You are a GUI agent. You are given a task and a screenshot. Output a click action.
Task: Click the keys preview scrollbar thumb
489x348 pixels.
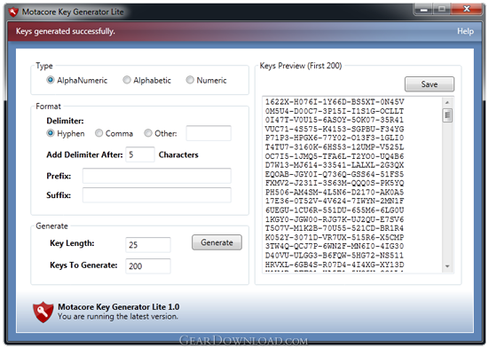[x=447, y=115]
